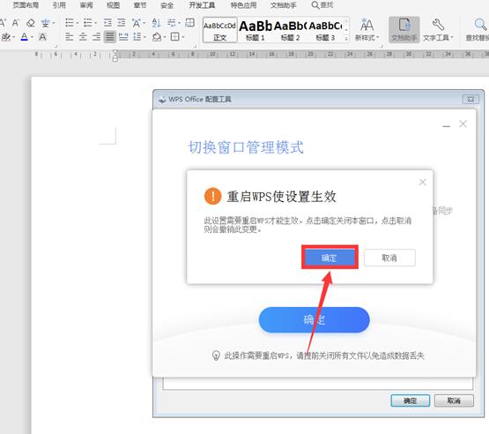The height and width of the screenshot is (434, 489).
Task: Click the increase indent icon
Action: pos(121,23)
